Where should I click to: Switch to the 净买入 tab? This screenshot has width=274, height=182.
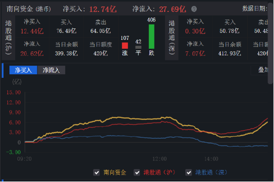23,70
